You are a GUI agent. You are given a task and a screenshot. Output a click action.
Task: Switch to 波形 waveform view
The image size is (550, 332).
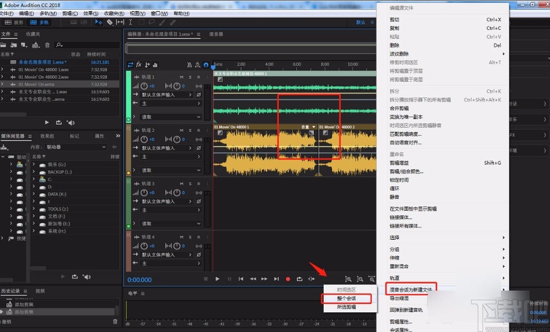pos(14,22)
